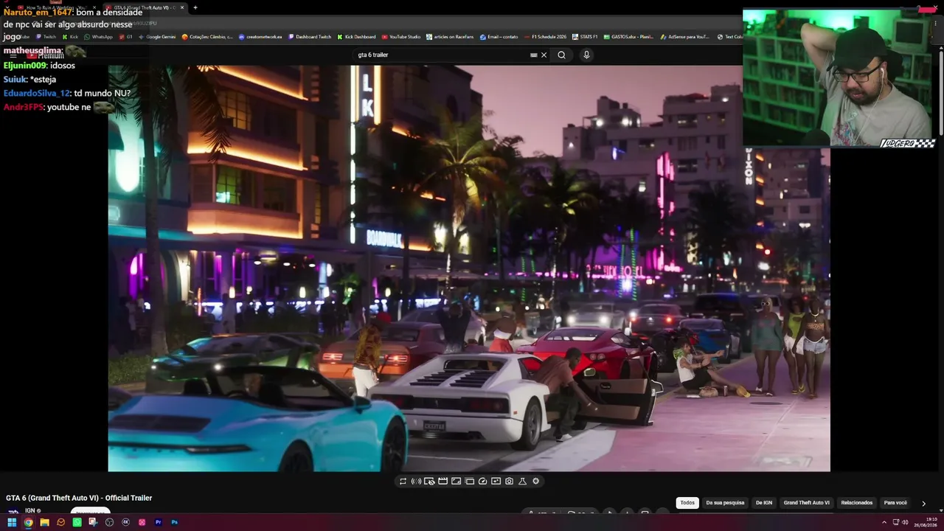This screenshot has width=944, height=531.
Task: Click the clapperboard cinema mode icon
Action: pyautogui.click(x=442, y=482)
